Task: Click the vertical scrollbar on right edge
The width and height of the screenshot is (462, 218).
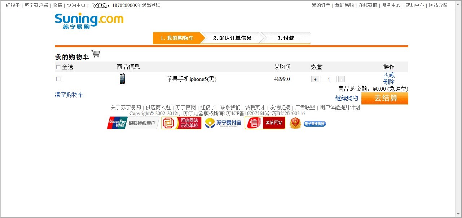Action: tap(458, 109)
